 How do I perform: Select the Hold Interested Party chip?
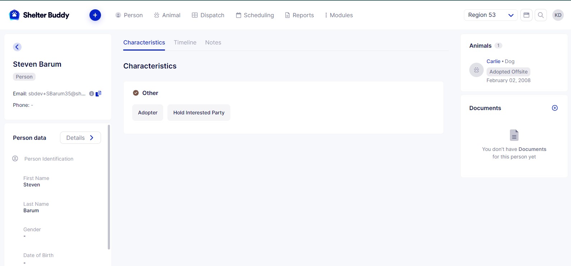point(199,113)
